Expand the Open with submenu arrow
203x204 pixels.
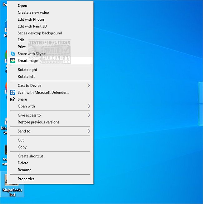pyautogui.click(x=89, y=106)
